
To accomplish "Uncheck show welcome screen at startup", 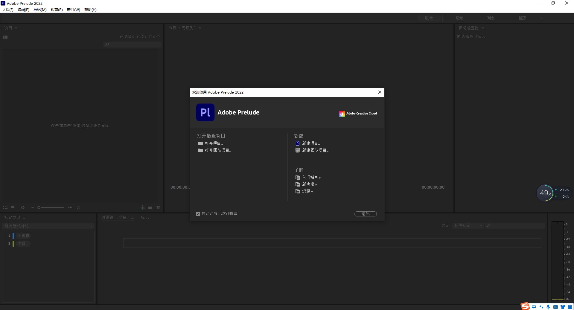I will (198, 214).
